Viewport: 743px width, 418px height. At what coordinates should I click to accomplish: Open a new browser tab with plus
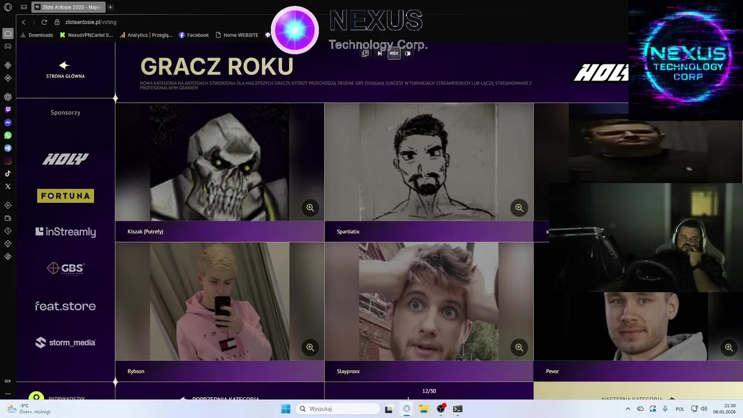(x=110, y=7)
